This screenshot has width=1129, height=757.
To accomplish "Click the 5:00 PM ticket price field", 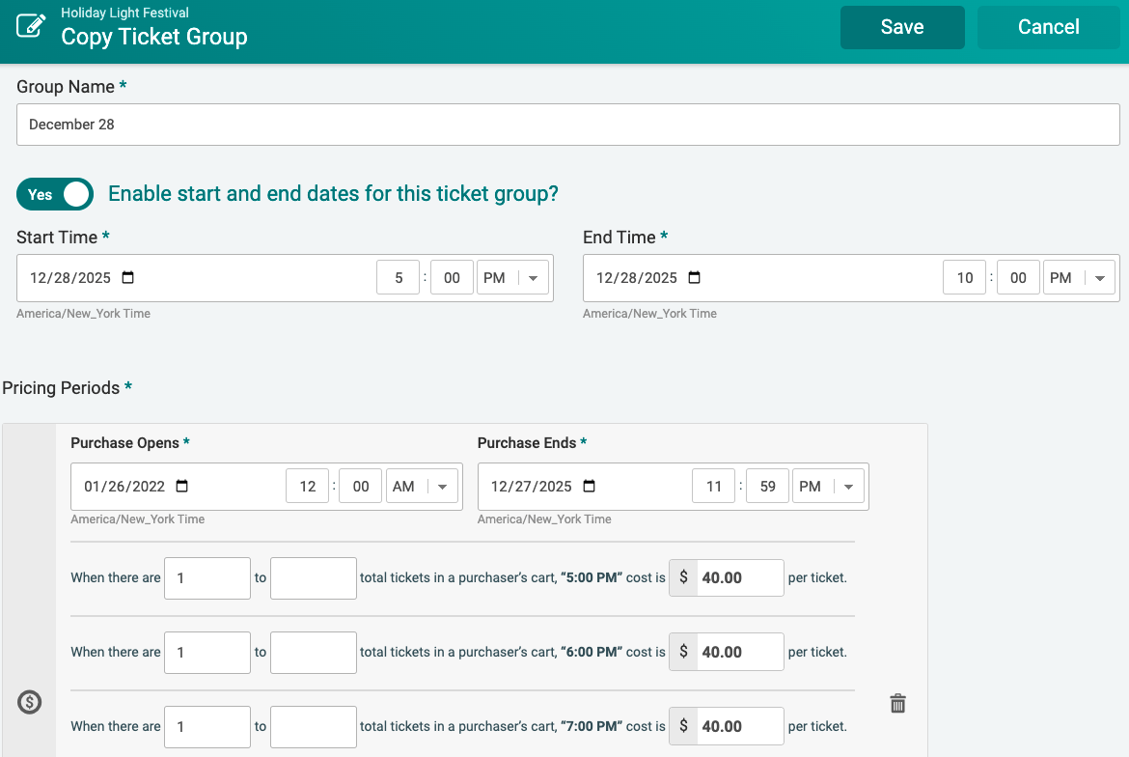I will tap(737, 578).
